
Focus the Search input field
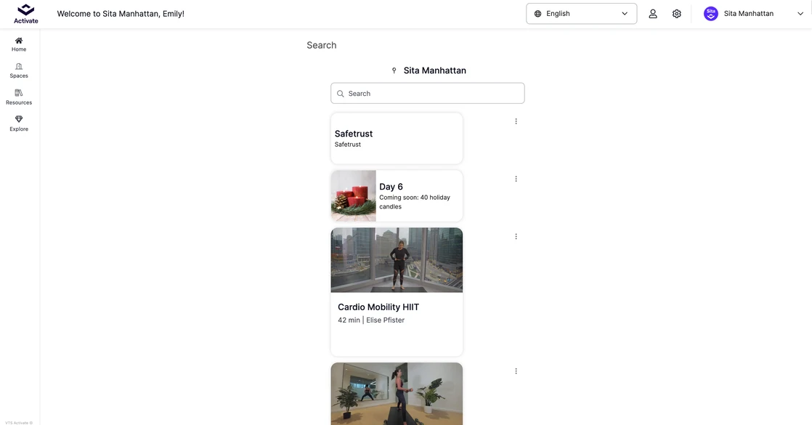click(x=428, y=93)
